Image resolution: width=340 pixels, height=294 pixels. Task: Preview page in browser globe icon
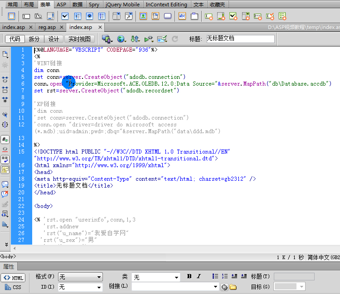click(121, 39)
